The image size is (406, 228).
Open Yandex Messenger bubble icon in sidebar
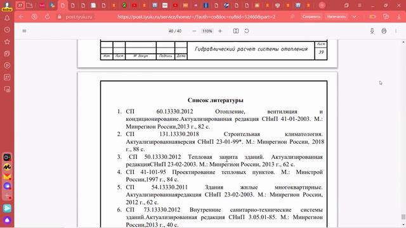tap(7, 186)
